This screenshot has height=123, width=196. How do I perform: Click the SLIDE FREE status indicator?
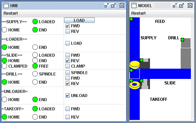click(35, 66)
